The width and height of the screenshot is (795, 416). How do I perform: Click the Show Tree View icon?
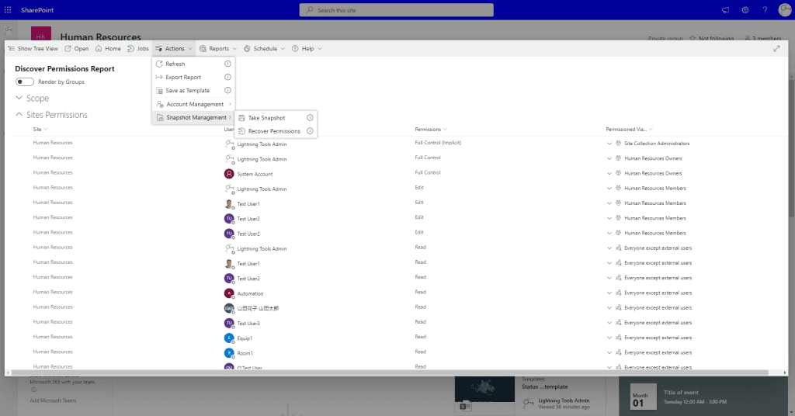12,49
